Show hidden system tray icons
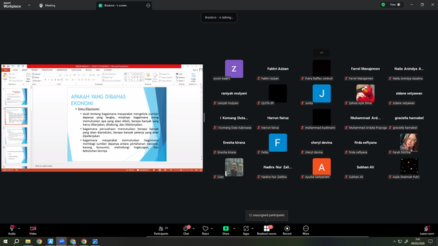This screenshot has height=246, width=438. (394, 241)
